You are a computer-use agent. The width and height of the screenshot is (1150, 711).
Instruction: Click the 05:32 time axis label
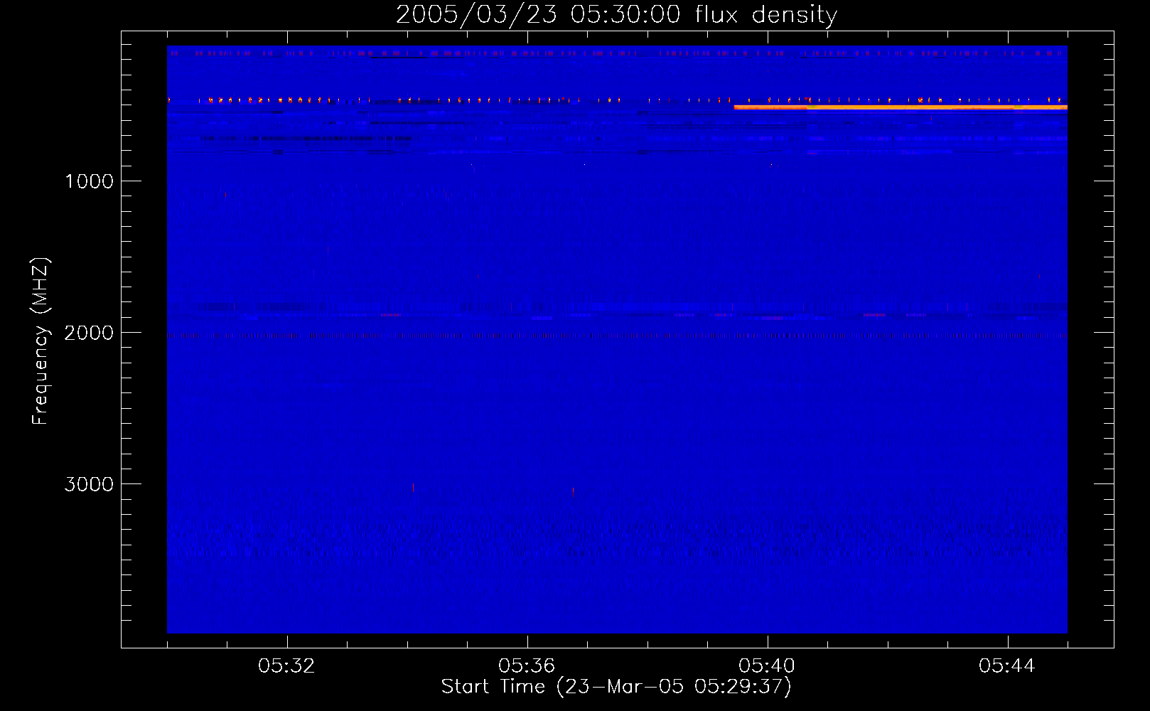[x=286, y=666]
